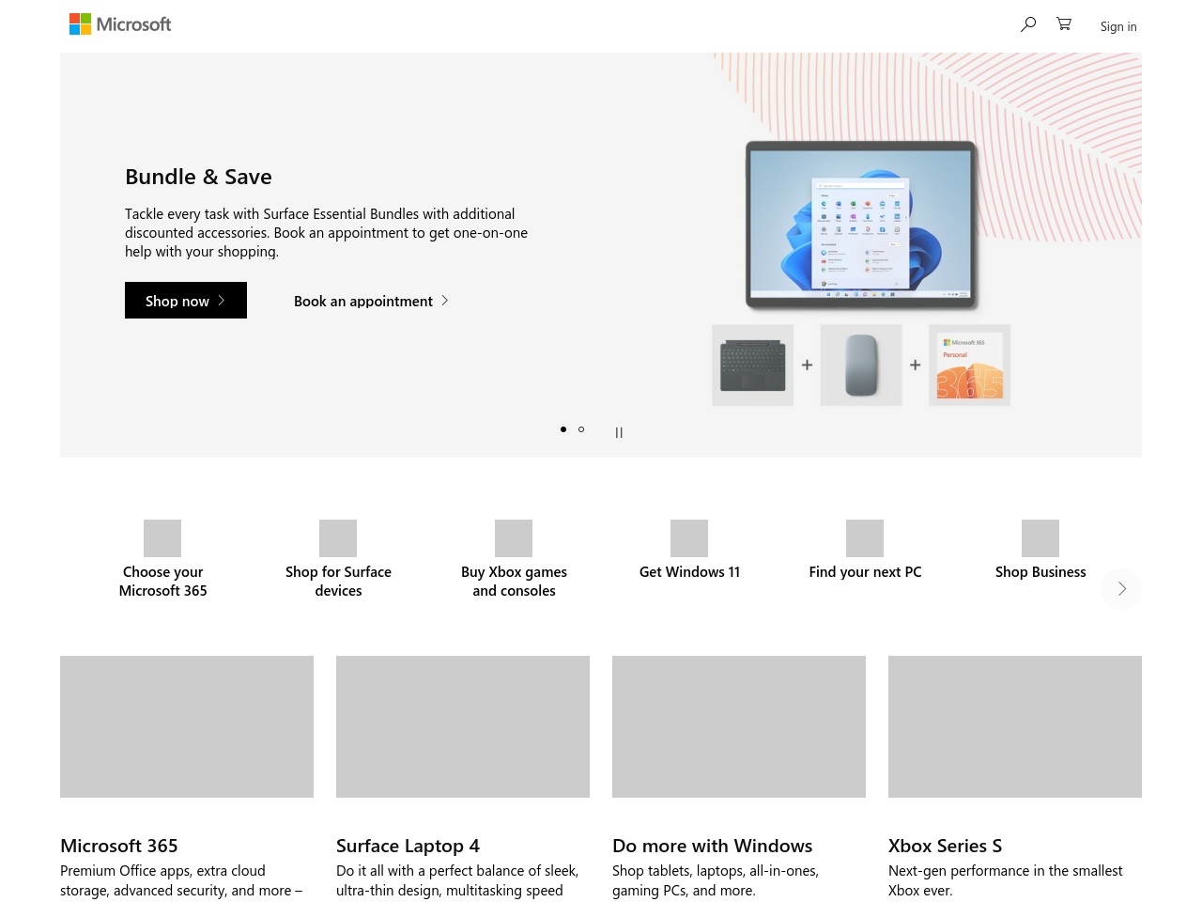This screenshot has height=902, width=1202.
Task: Open the Shop Business link
Action: pos(1040,571)
